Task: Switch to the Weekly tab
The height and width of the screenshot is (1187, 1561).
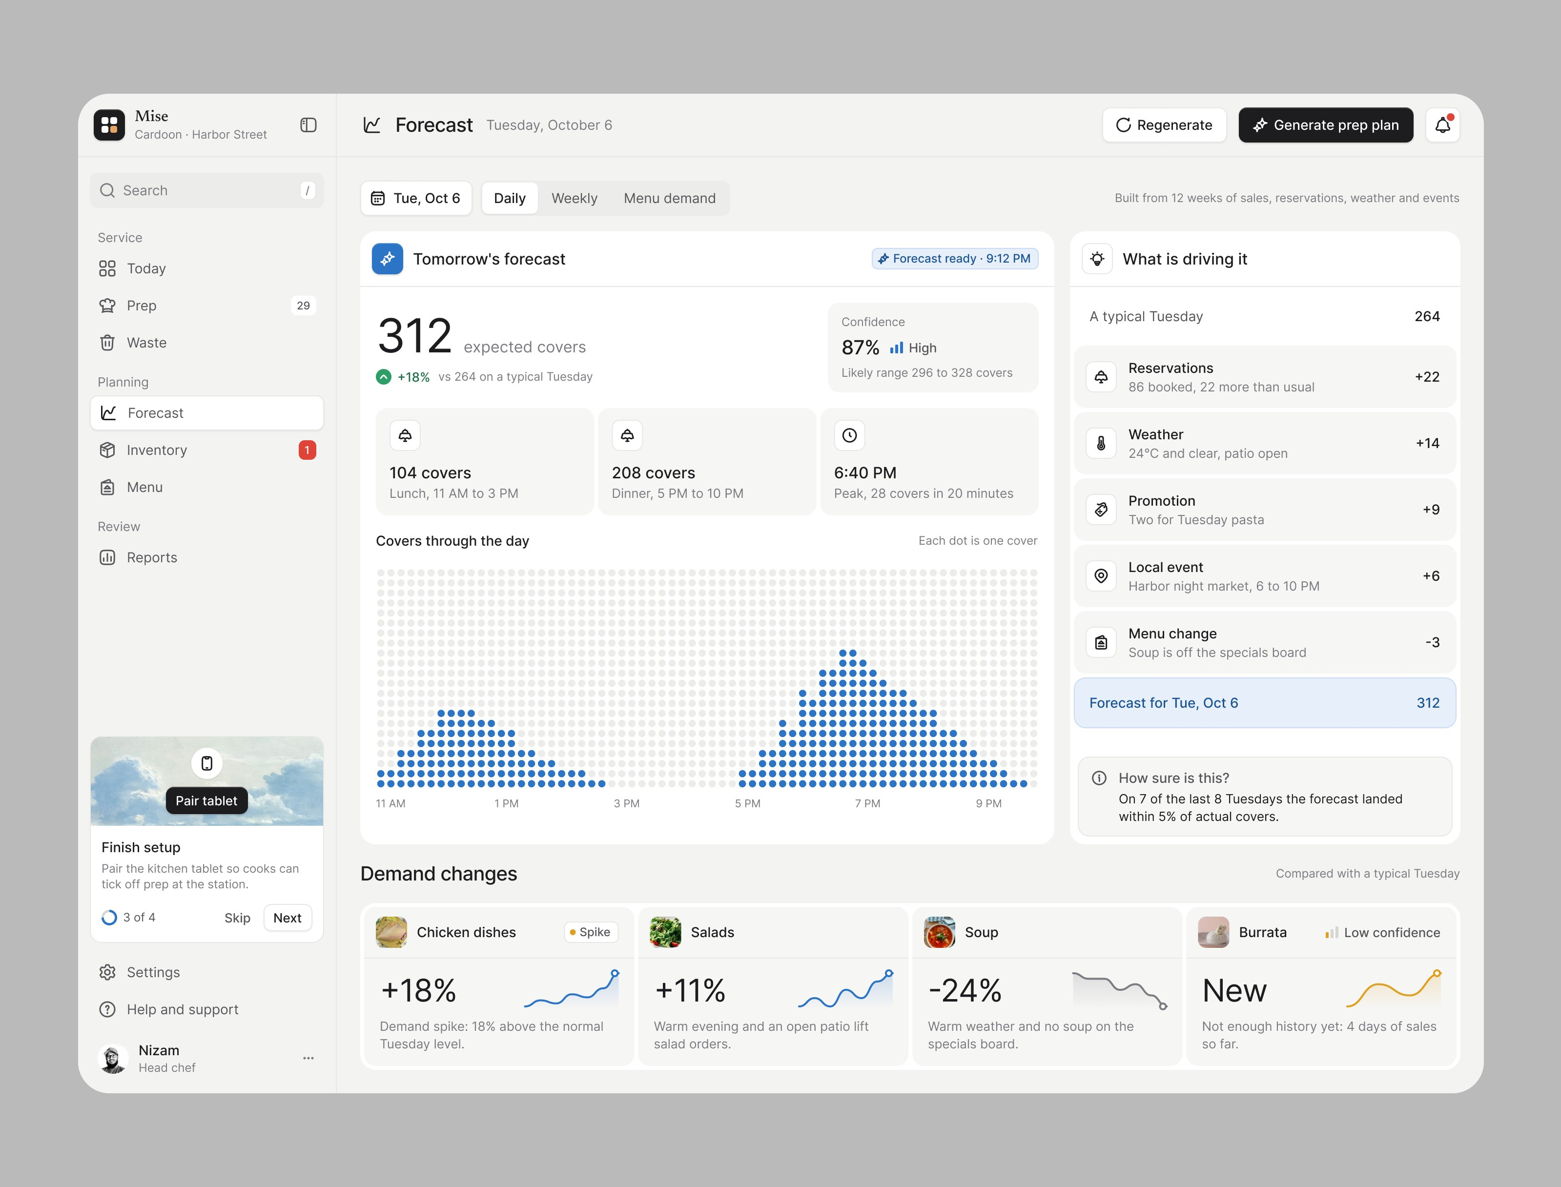Action: click(x=574, y=199)
